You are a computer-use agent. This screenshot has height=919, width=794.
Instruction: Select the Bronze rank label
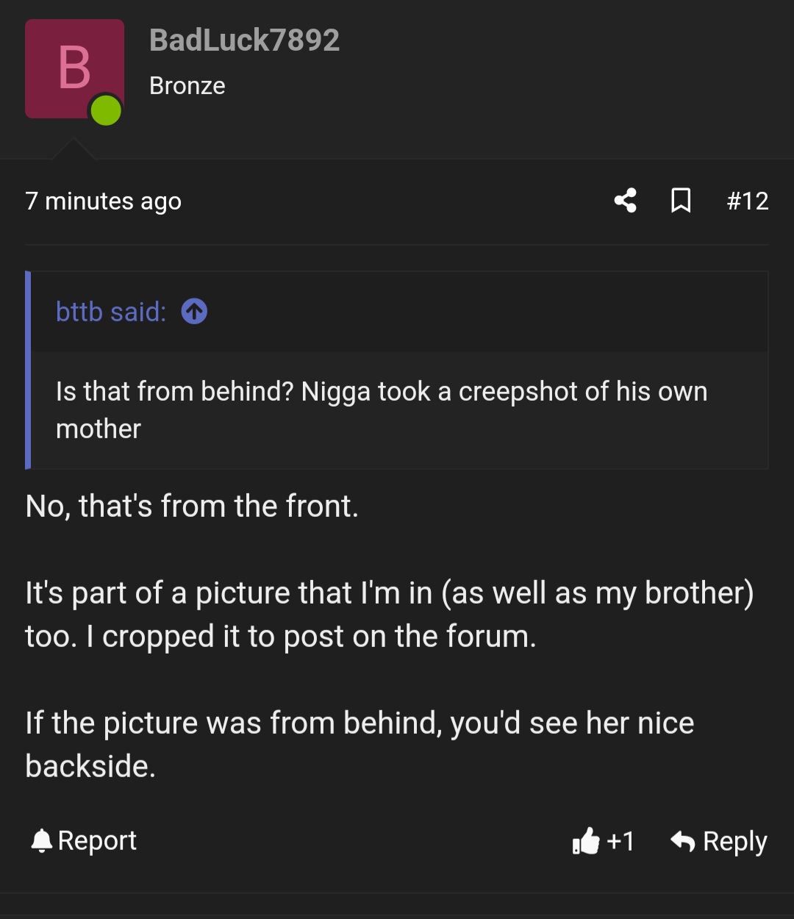(x=187, y=85)
